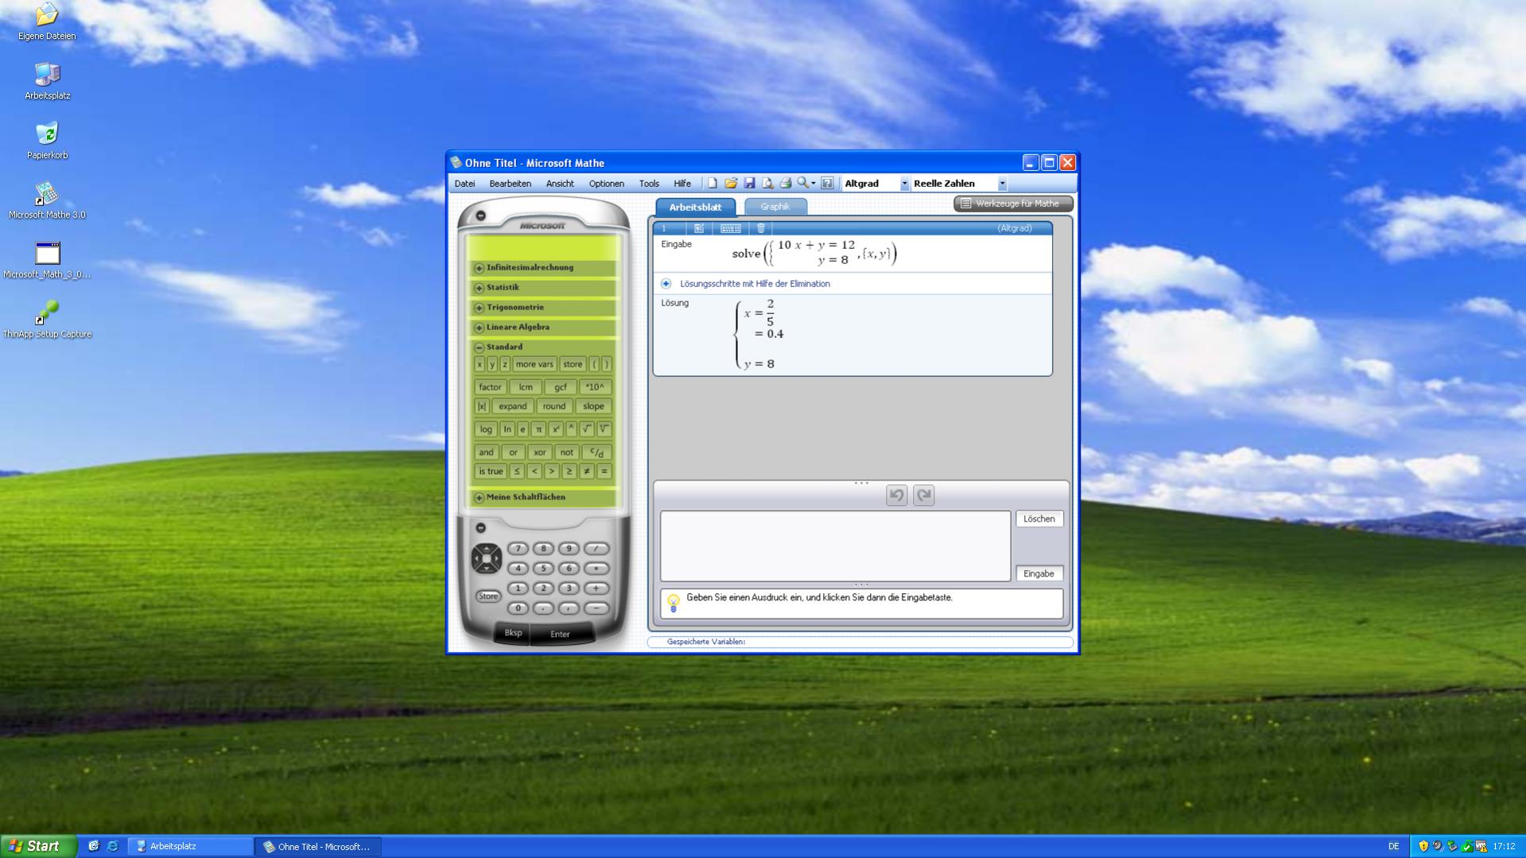This screenshot has height=858, width=1526.
Task: Open the Altgrad angle unit dropdown
Action: [x=904, y=184]
